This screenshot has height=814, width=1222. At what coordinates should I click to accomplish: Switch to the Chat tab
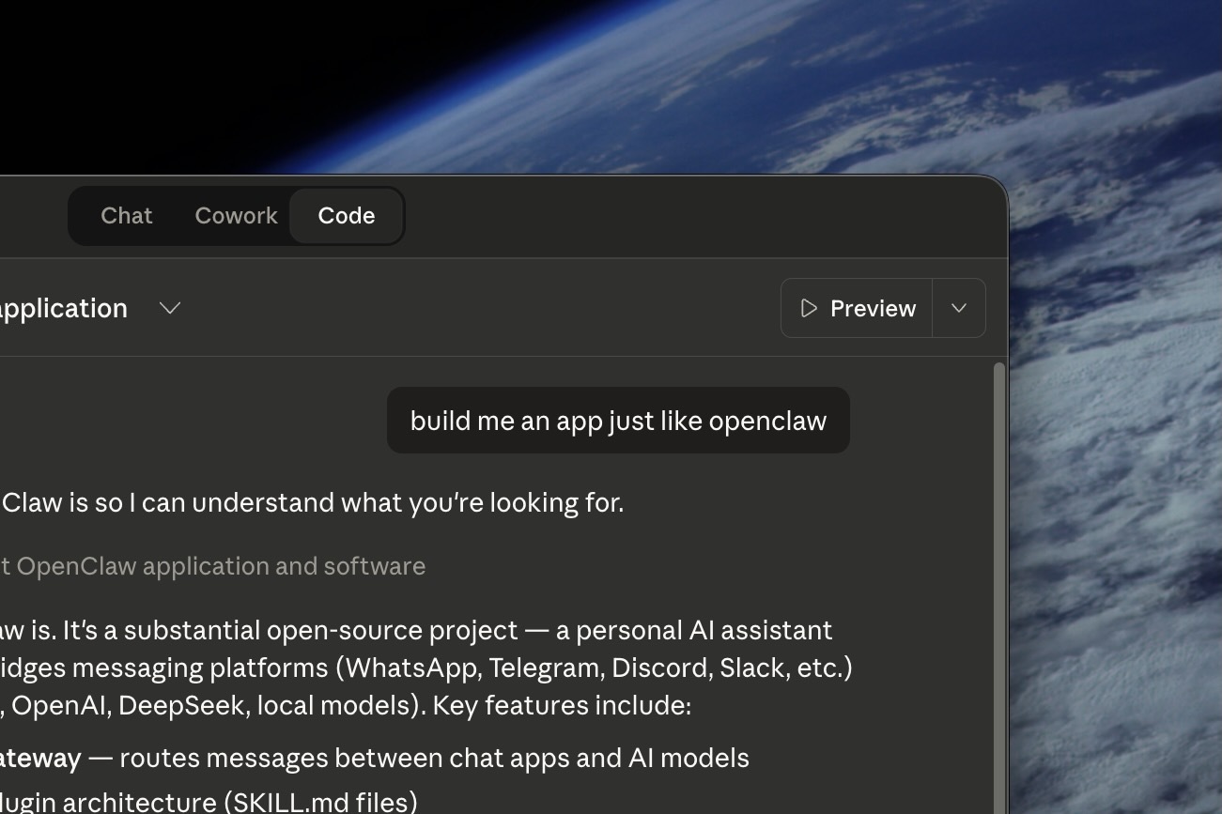pyautogui.click(x=126, y=215)
